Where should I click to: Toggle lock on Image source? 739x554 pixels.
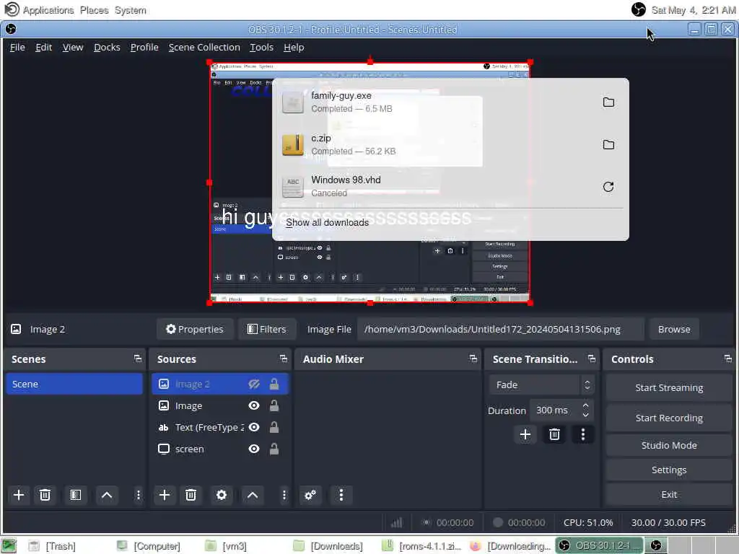[274, 405]
